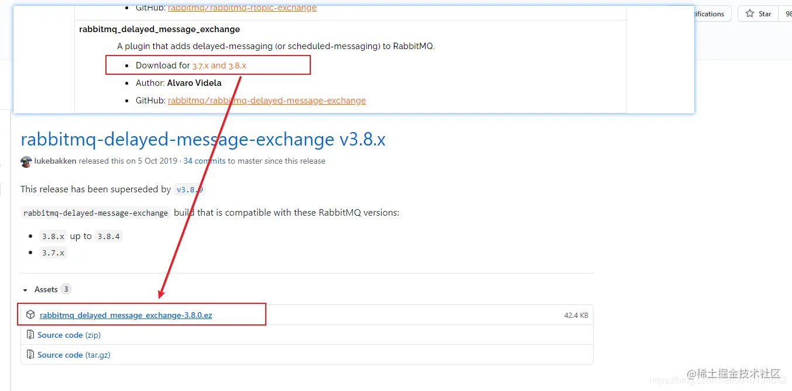Viewport: 792px width, 391px height.
Task: Open lukebakken's avatar image
Action: pyautogui.click(x=26, y=162)
